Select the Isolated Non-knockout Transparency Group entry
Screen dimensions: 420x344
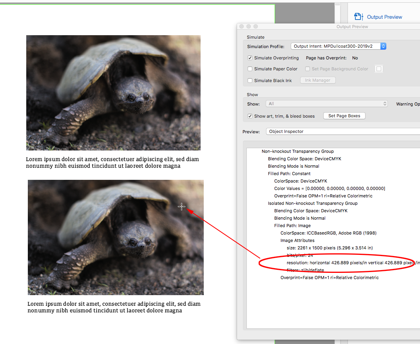coord(313,203)
